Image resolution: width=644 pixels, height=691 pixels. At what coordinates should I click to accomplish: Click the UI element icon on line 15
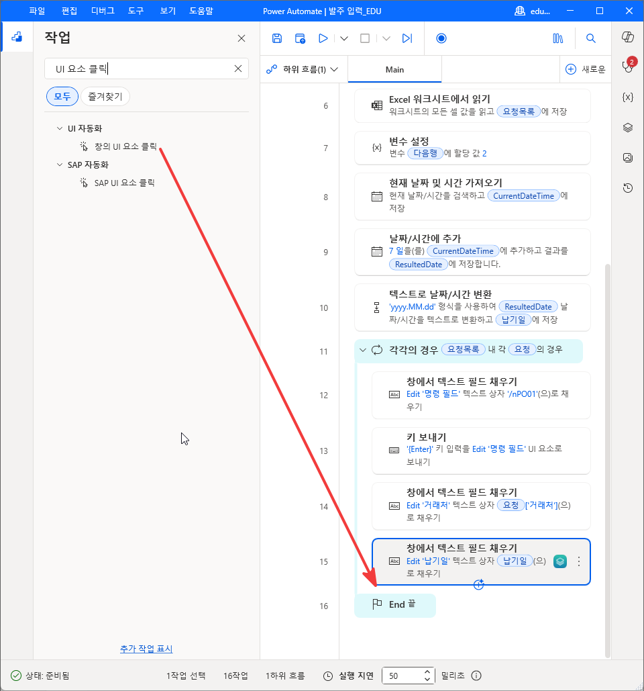coord(560,561)
